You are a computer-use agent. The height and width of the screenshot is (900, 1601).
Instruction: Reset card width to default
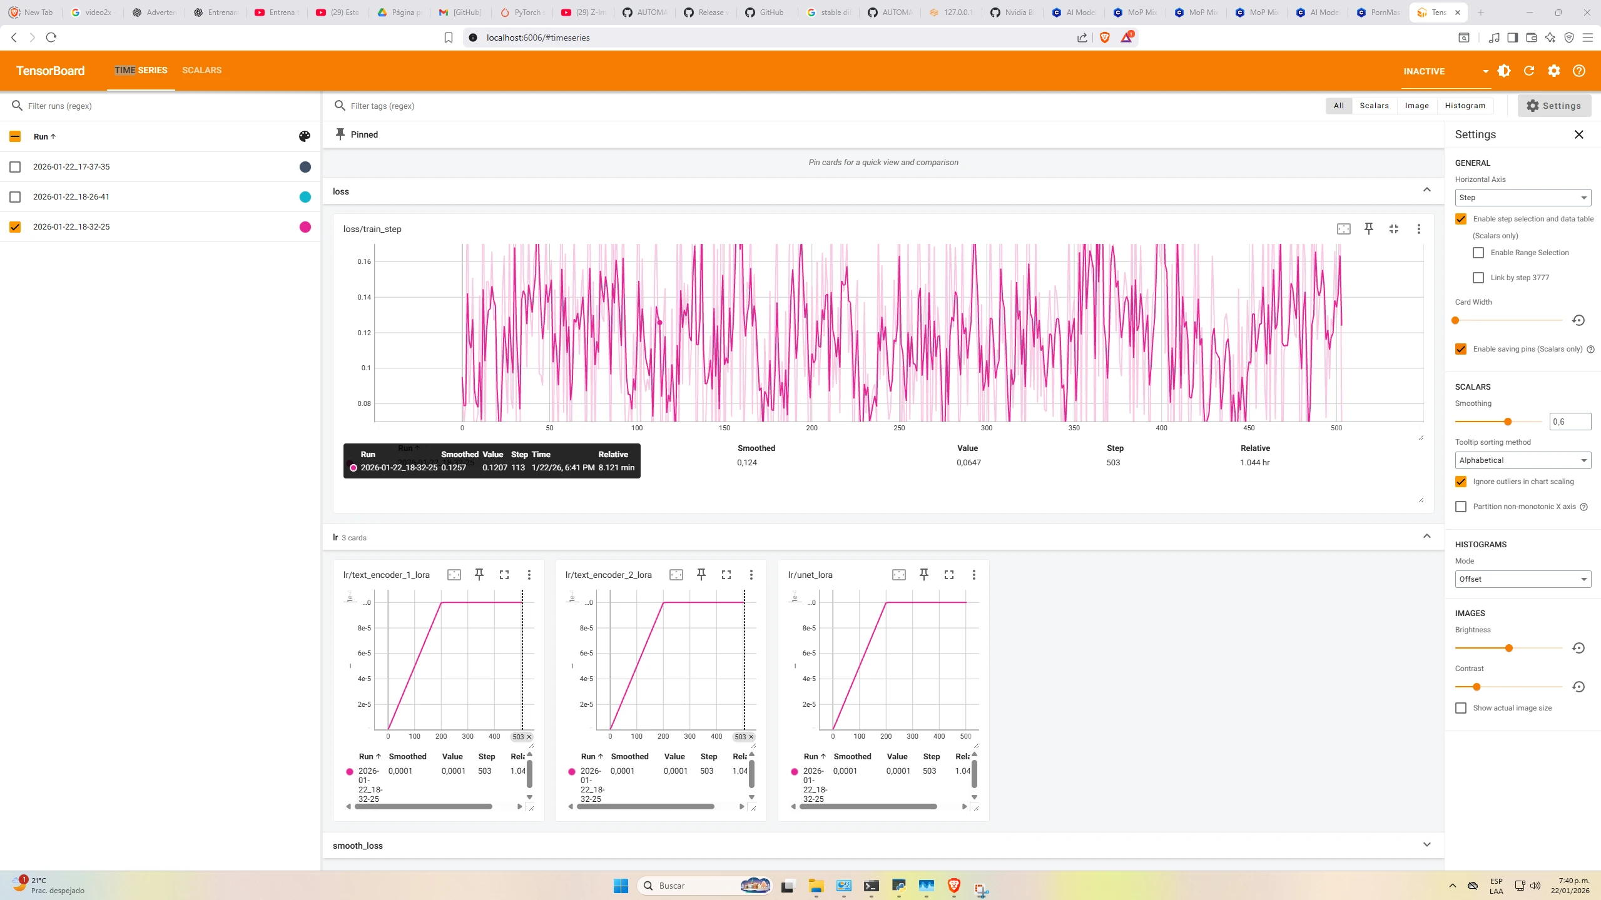[1578, 320]
